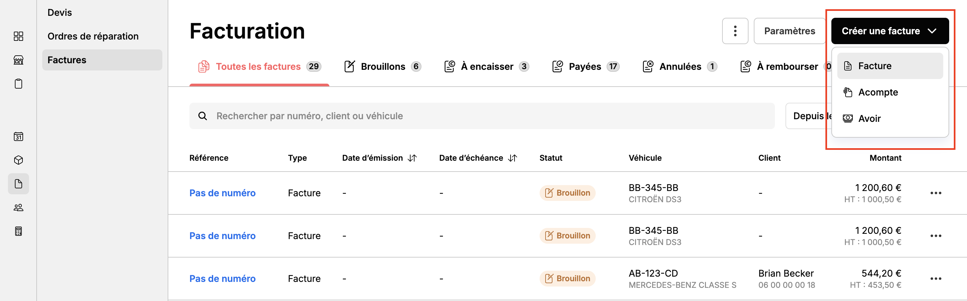Click the amount 544,20 €

[881, 274]
